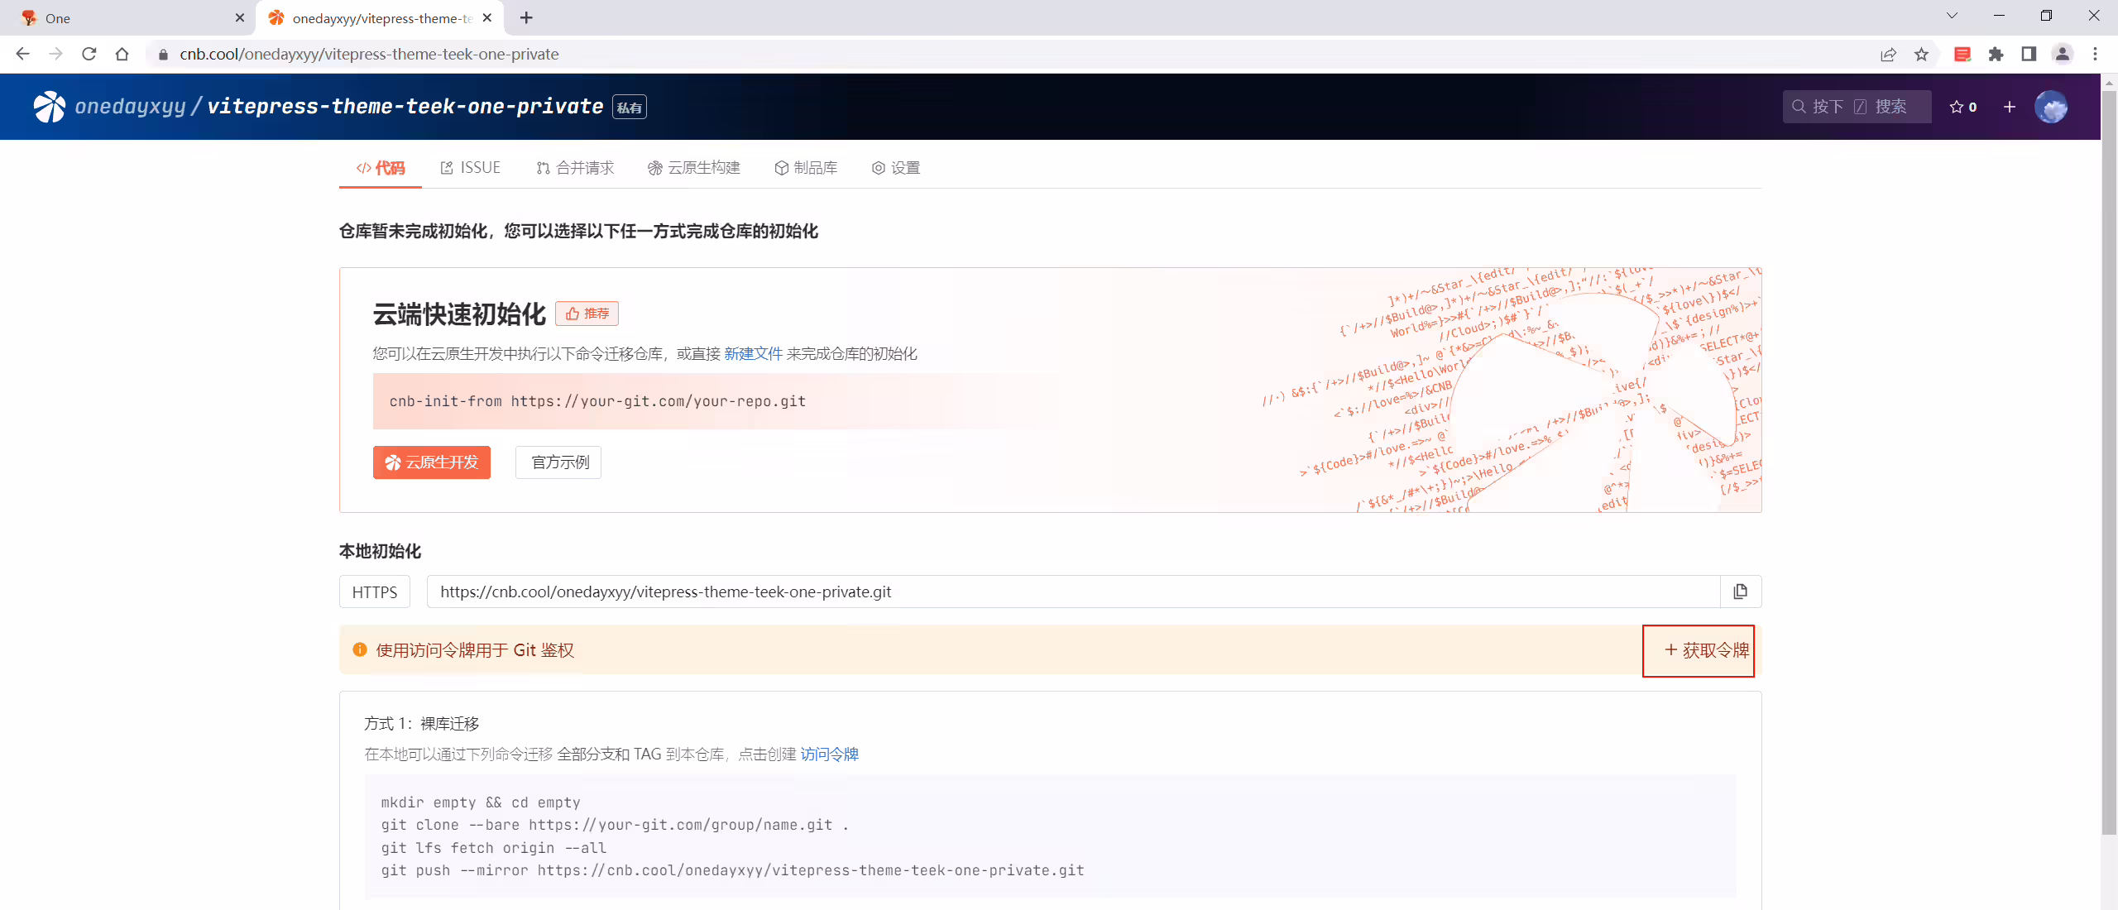This screenshot has width=2118, height=910.
Task: Click the 私有 visibility badge
Action: pyautogui.click(x=630, y=107)
